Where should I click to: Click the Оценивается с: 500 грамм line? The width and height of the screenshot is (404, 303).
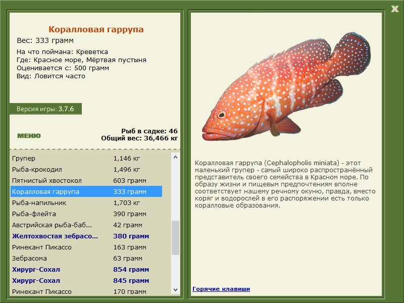[63, 68]
